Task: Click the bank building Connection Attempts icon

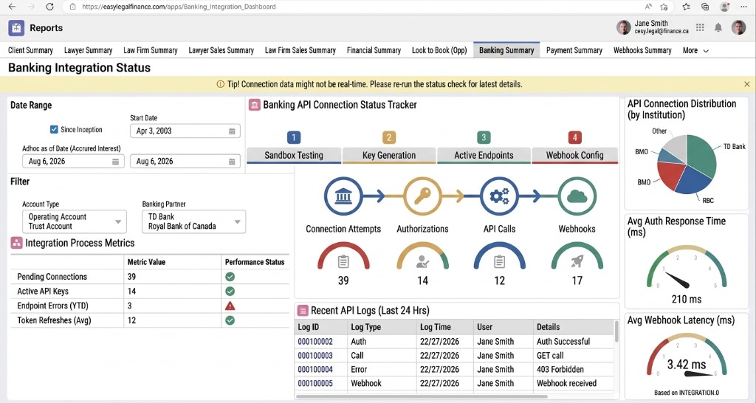Action: tap(343, 196)
